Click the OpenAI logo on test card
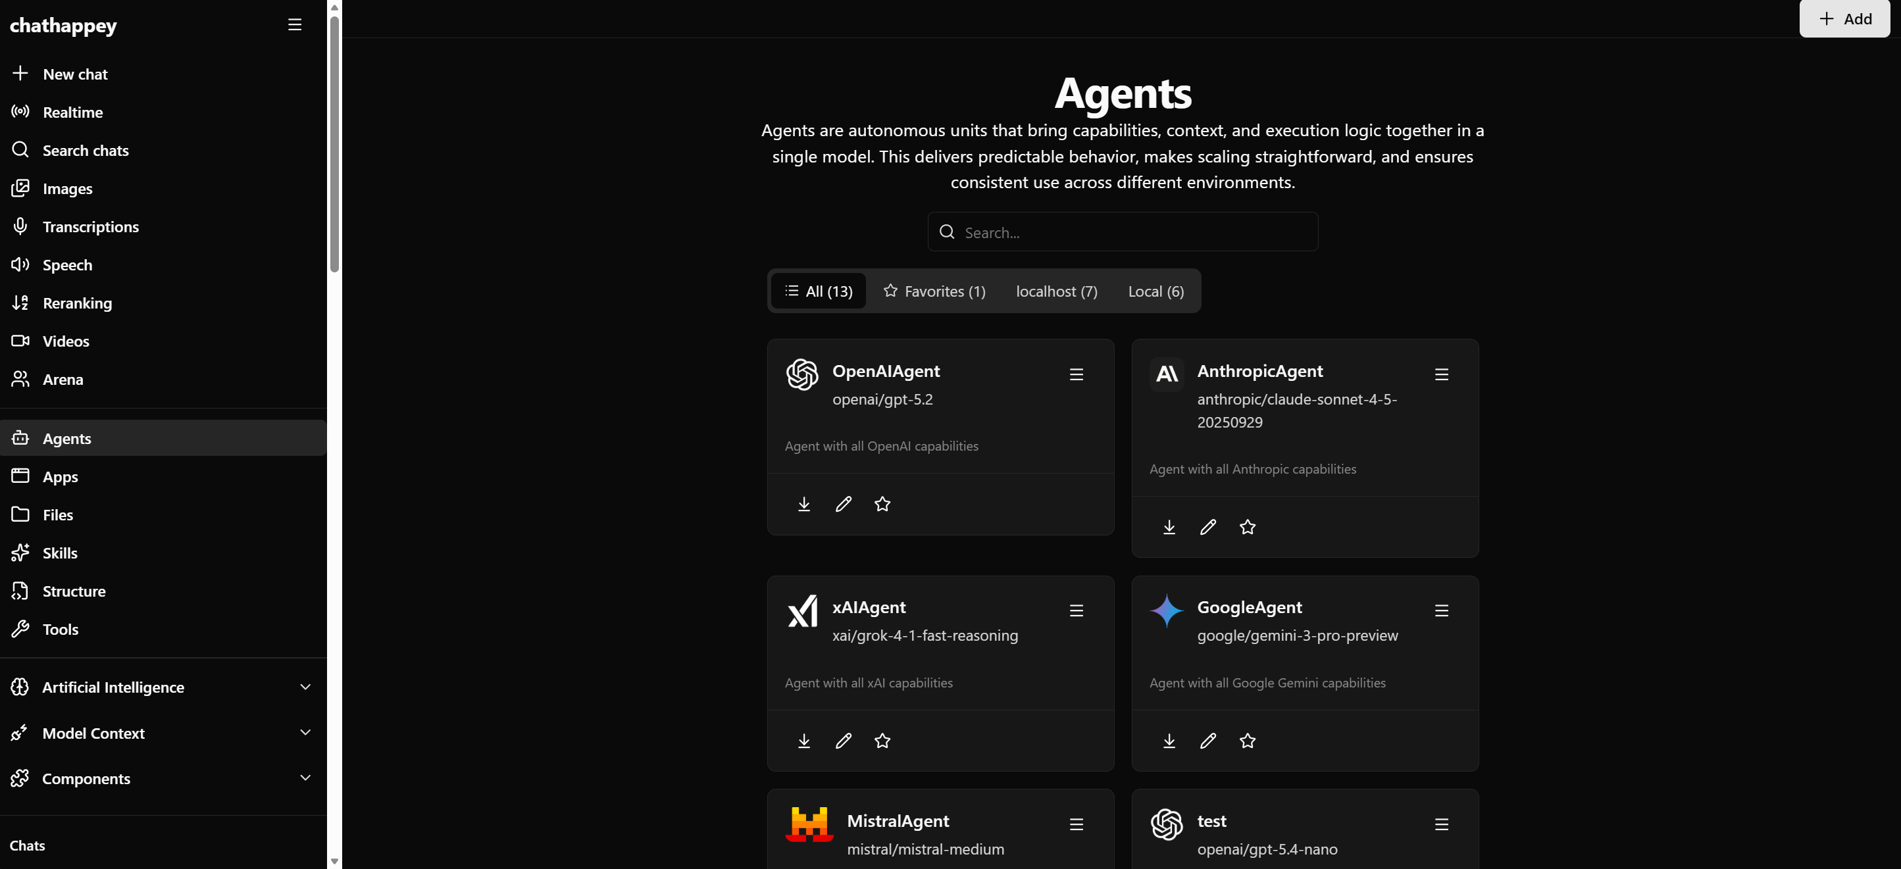1901x869 pixels. (x=1167, y=825)
